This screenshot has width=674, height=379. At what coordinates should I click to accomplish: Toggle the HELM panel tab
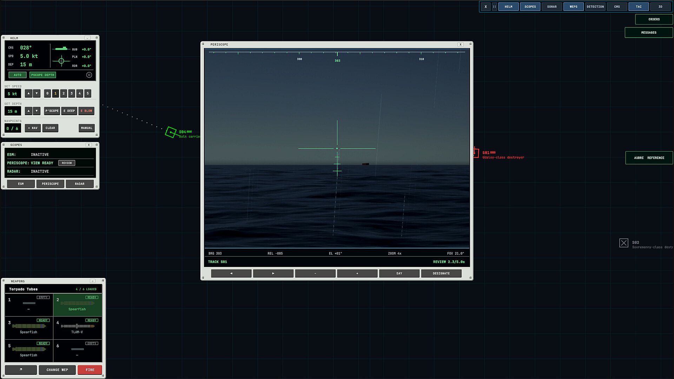click(509, 7)
